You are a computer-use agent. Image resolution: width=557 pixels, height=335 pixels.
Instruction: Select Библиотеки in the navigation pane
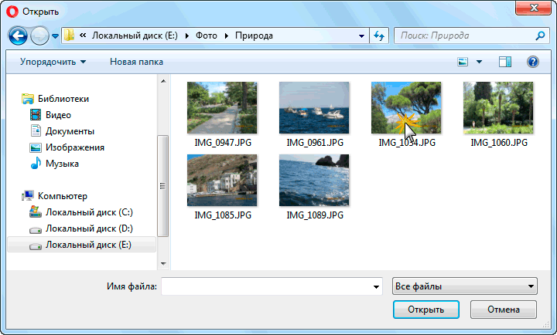click(x=63, y=99)
